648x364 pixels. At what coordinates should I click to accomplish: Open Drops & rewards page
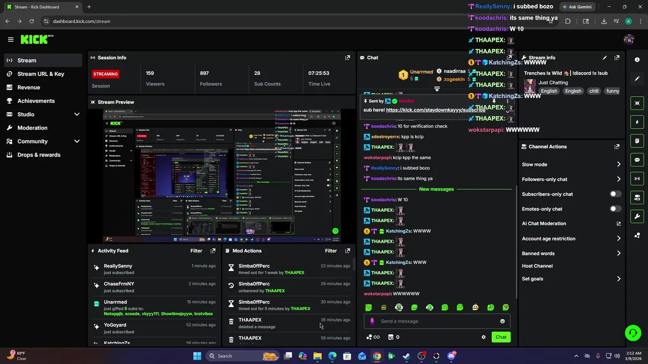pos(43,155)
